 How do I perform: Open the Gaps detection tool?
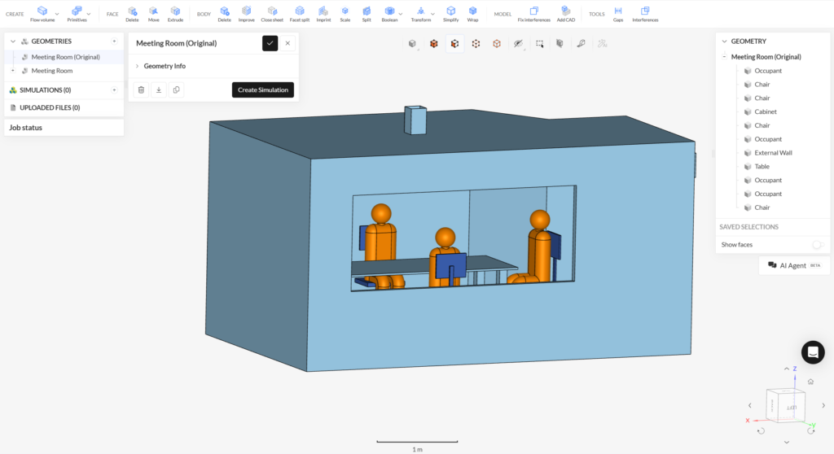(x=618, y=14)
